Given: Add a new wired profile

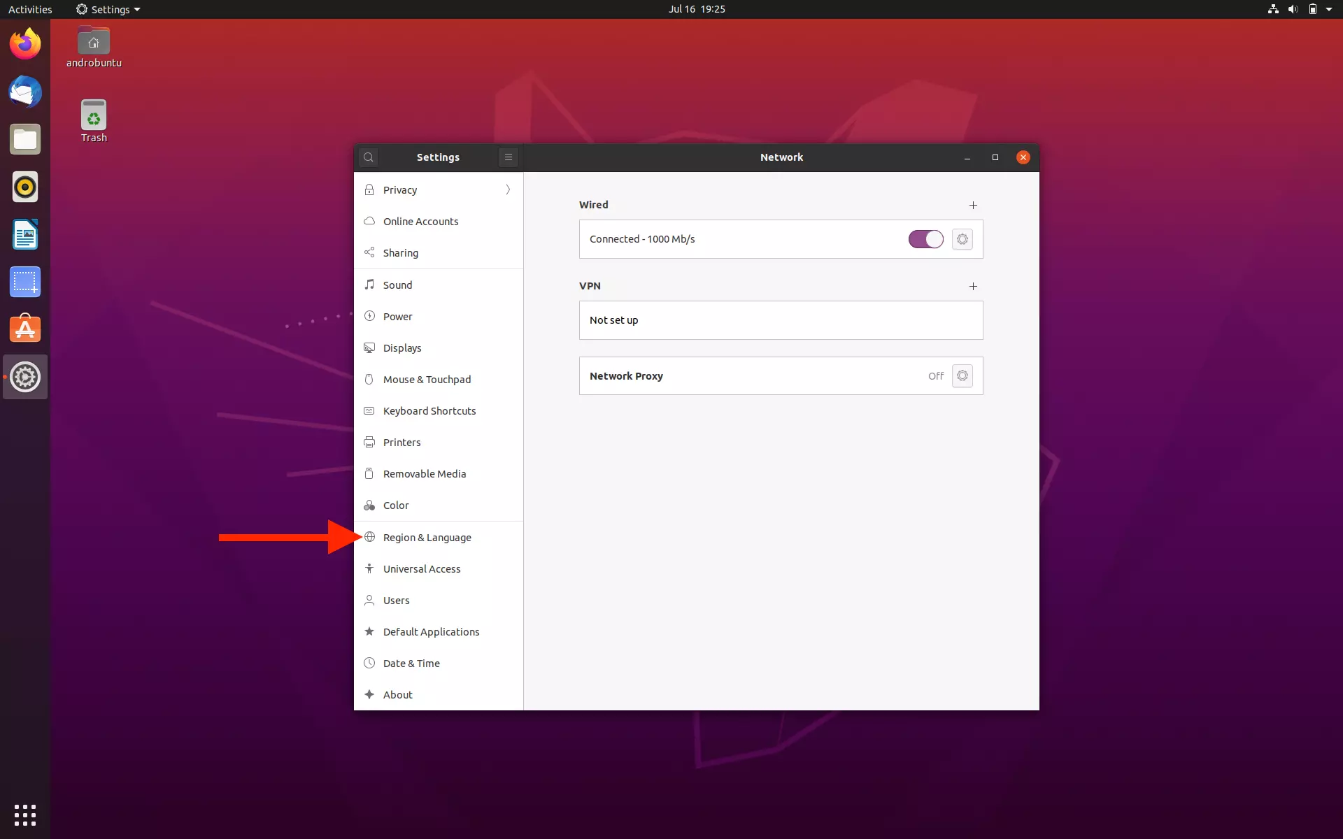Looking at the screenshot, I should click(x=974, y=205).
